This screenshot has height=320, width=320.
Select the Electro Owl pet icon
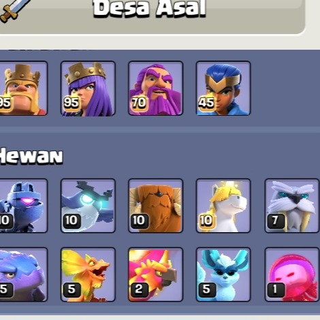(x=88, y=206)
